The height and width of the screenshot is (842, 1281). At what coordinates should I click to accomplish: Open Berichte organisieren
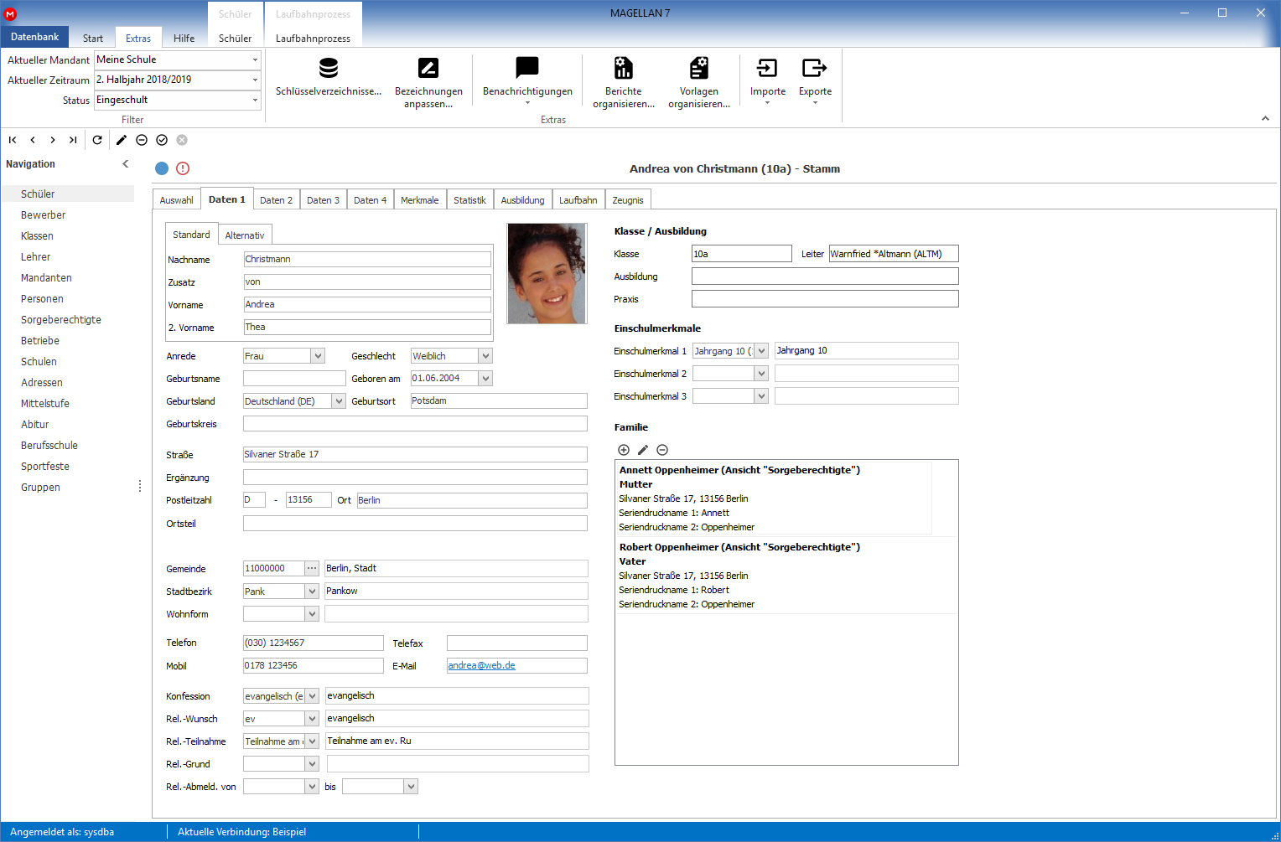(x=623, y=68)
